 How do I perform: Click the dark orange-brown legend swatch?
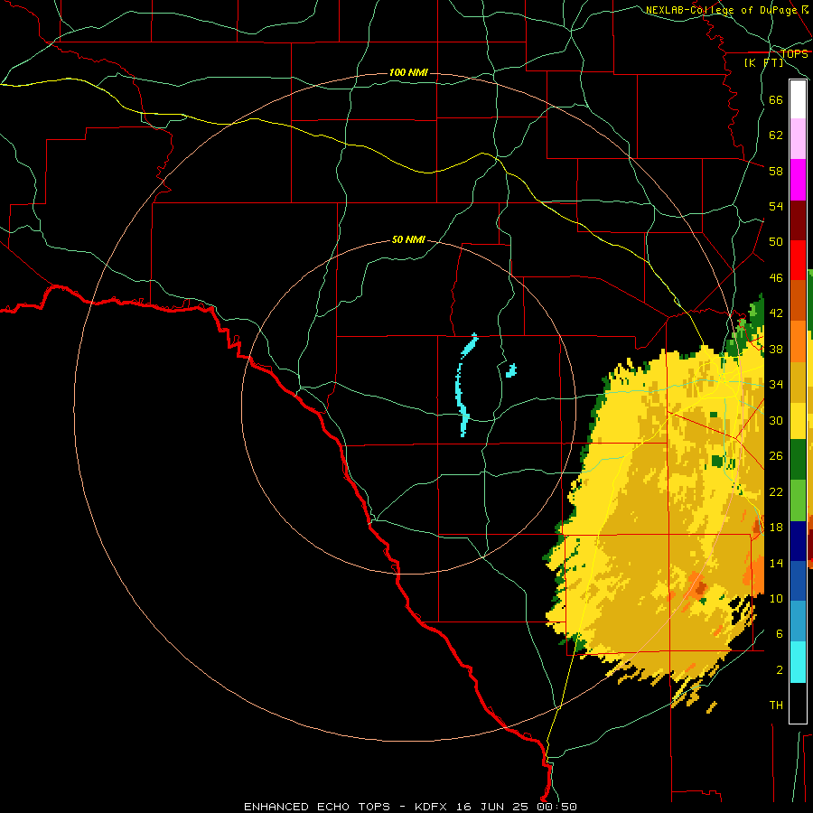798,301
